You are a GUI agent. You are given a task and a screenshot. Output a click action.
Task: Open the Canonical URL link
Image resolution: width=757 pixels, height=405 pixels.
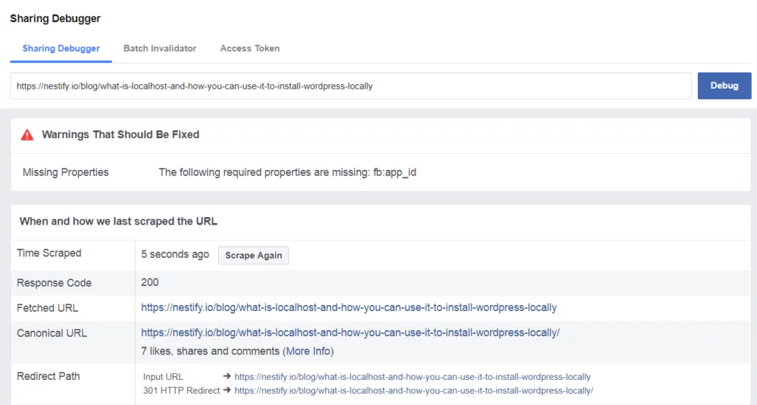[350, 333]
